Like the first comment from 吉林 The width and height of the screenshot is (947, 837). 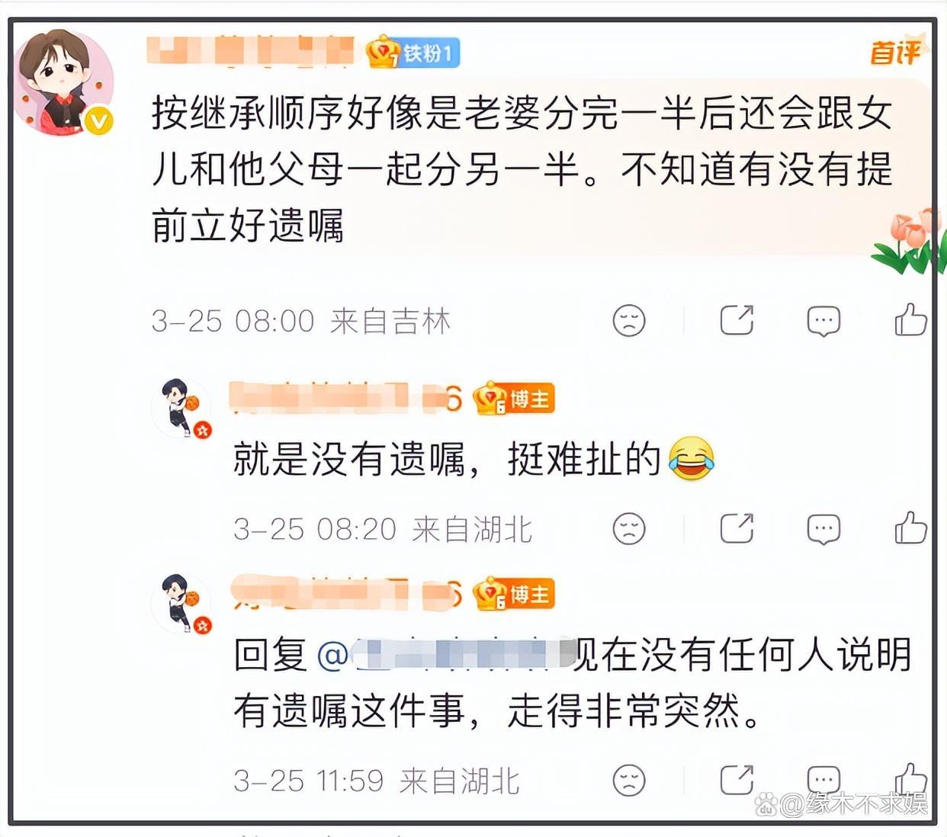pyautogui.click(x=910, y=320)
